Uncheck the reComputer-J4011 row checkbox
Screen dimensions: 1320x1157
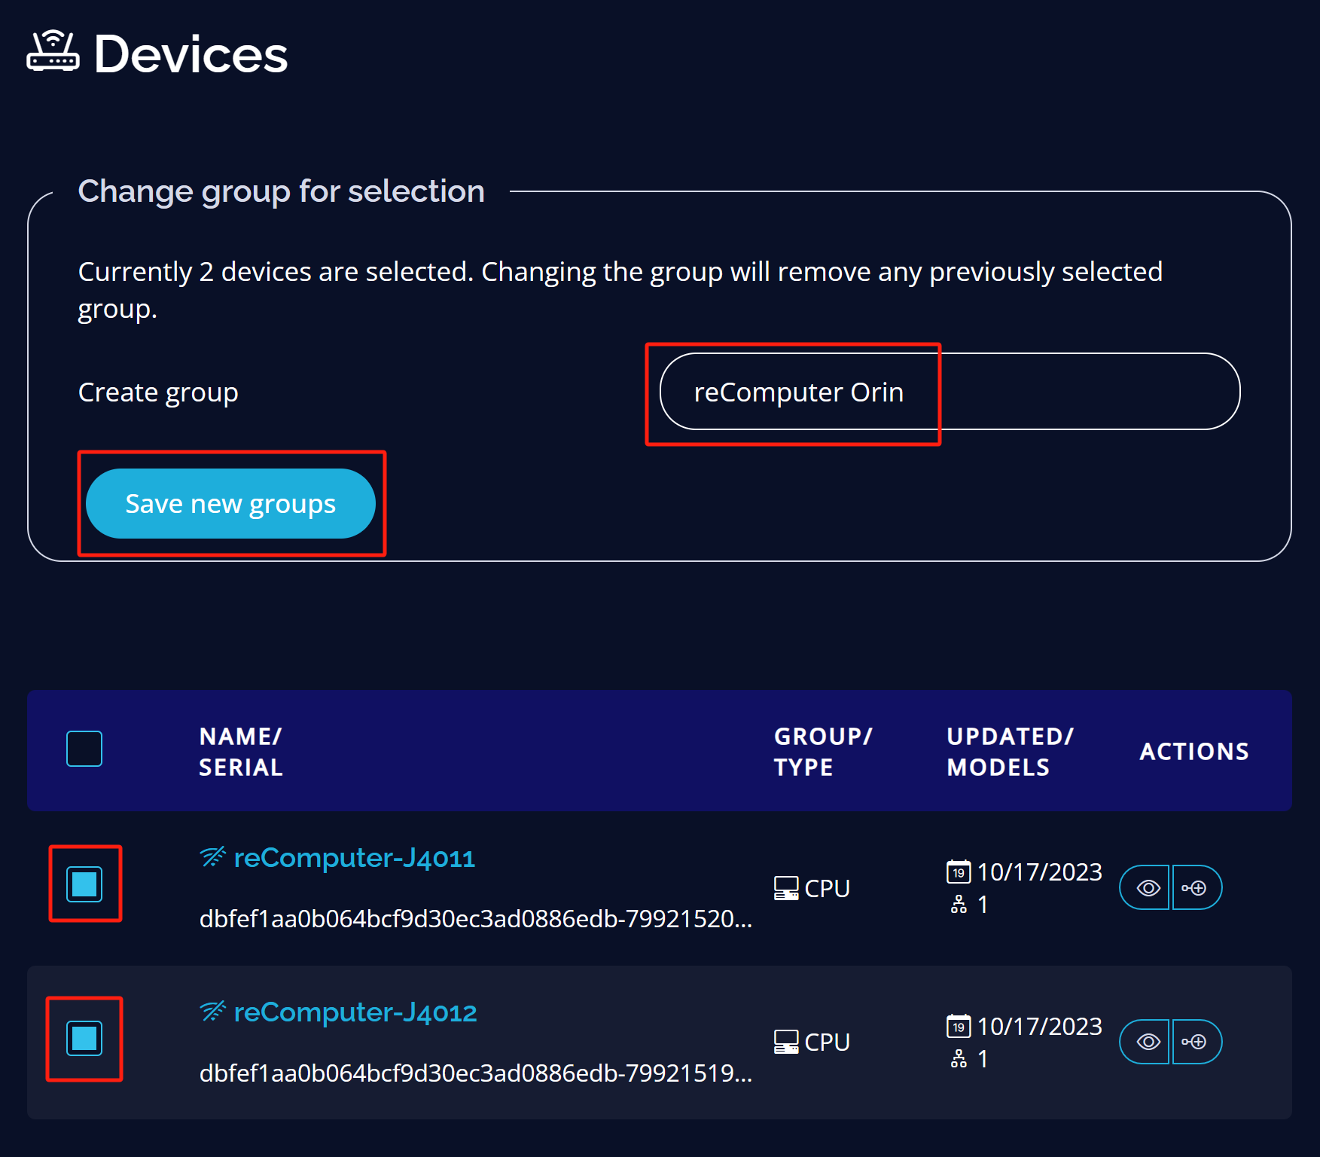84,884
